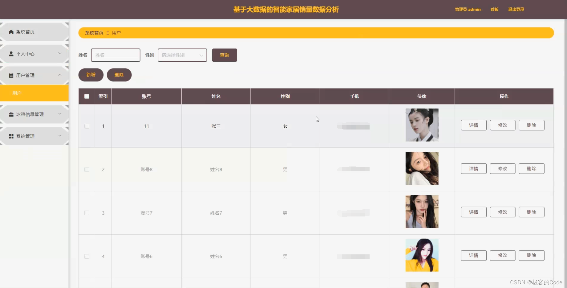Image resolution: width=567 pixels, height=288 pixels.
Task: Click 删除 for user 张三
Action: tap(532, 125)
